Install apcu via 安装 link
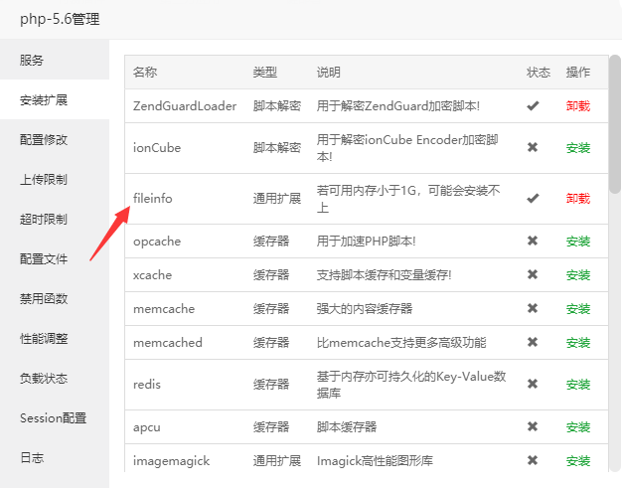This screenshot has height=488, width=622. 578,427
